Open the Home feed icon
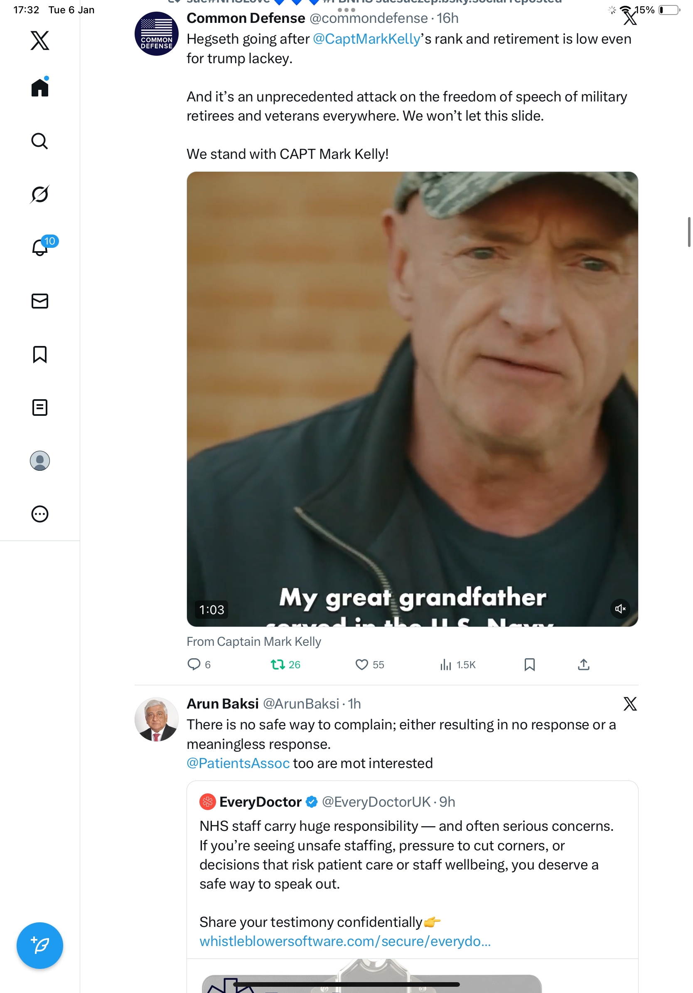693x993 pixels. 40,88
